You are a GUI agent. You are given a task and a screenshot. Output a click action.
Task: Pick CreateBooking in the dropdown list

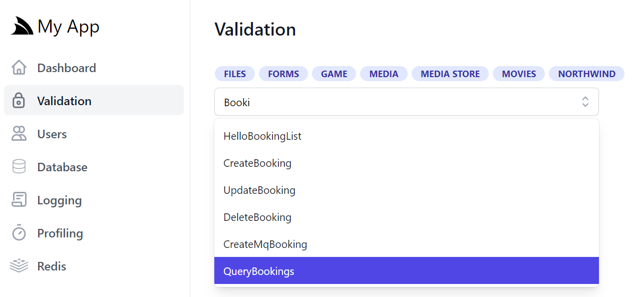[x=407, y=163]
